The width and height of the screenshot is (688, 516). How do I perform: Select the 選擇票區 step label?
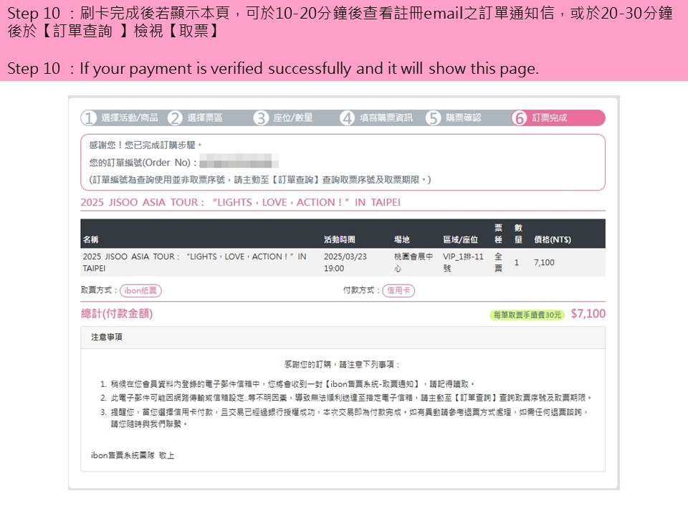point(205,118)
